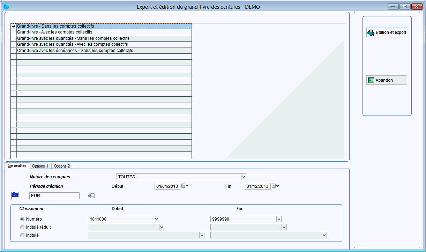The height and width of the screenshot is (252, 426).
Task: Expand the Numéro Début 1011000 dropdown
Action: coord(156,219)
